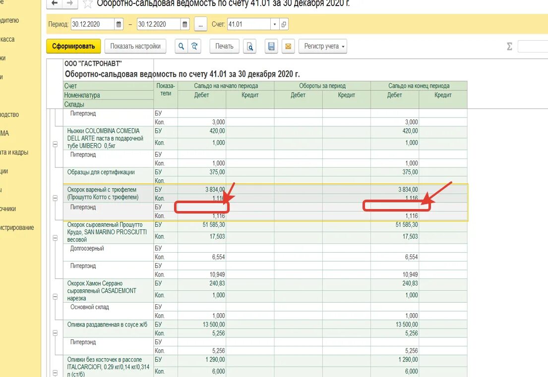548x377 pixels.
Task: Edit the period start date field
Action: 93,24
